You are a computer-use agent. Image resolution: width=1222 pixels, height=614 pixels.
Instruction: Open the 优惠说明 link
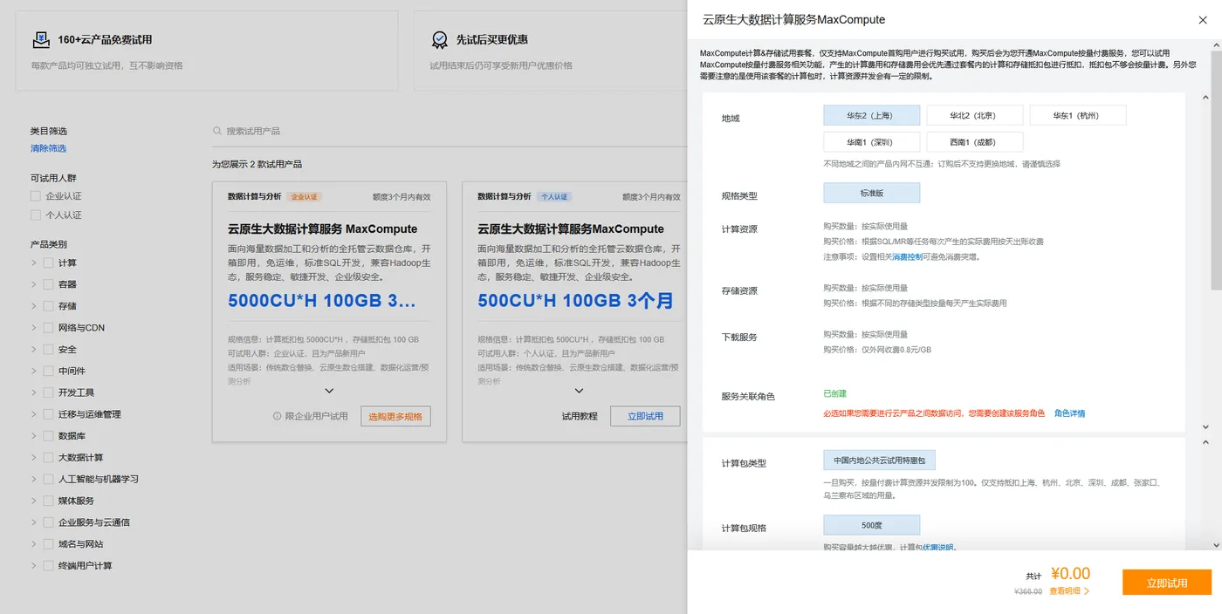(x=938, y=548)
